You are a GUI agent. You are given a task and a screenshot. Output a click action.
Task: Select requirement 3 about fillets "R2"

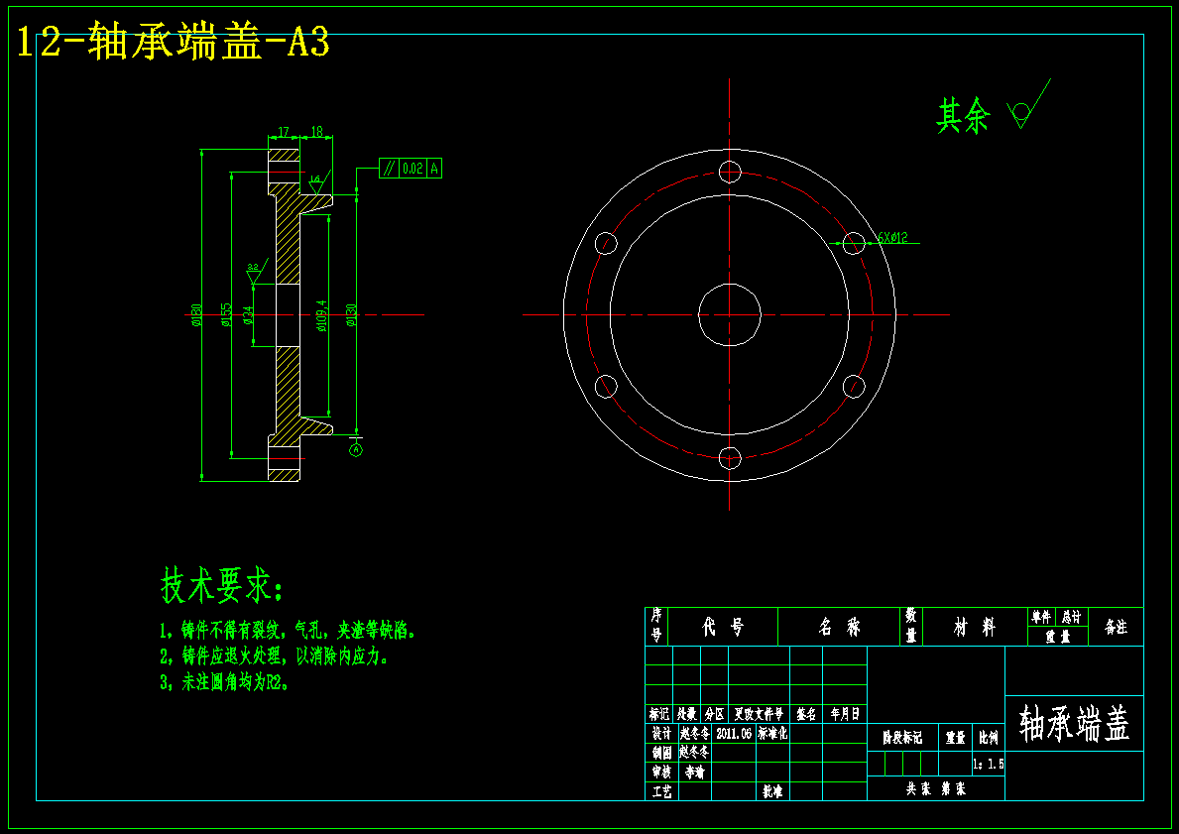click(224, 683)
